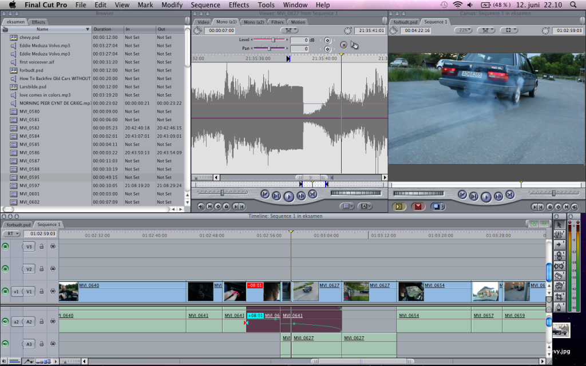Switch to Filters tab in Viewer
586x366 pixels.
(278, 22)
